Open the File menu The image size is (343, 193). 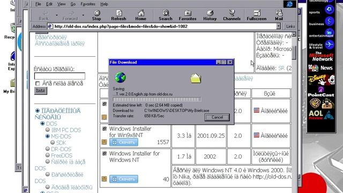[x=38, y=4]
